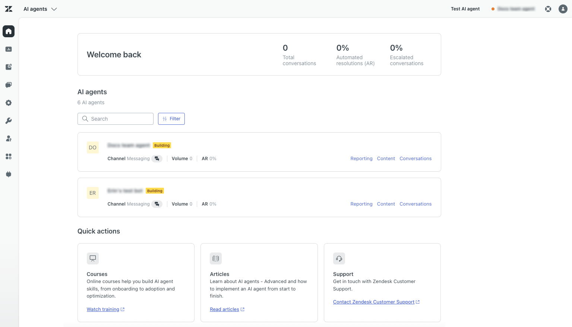Open the help lifebuoy icon
Viewport: 572px width, 327px height.
point(548,9)
